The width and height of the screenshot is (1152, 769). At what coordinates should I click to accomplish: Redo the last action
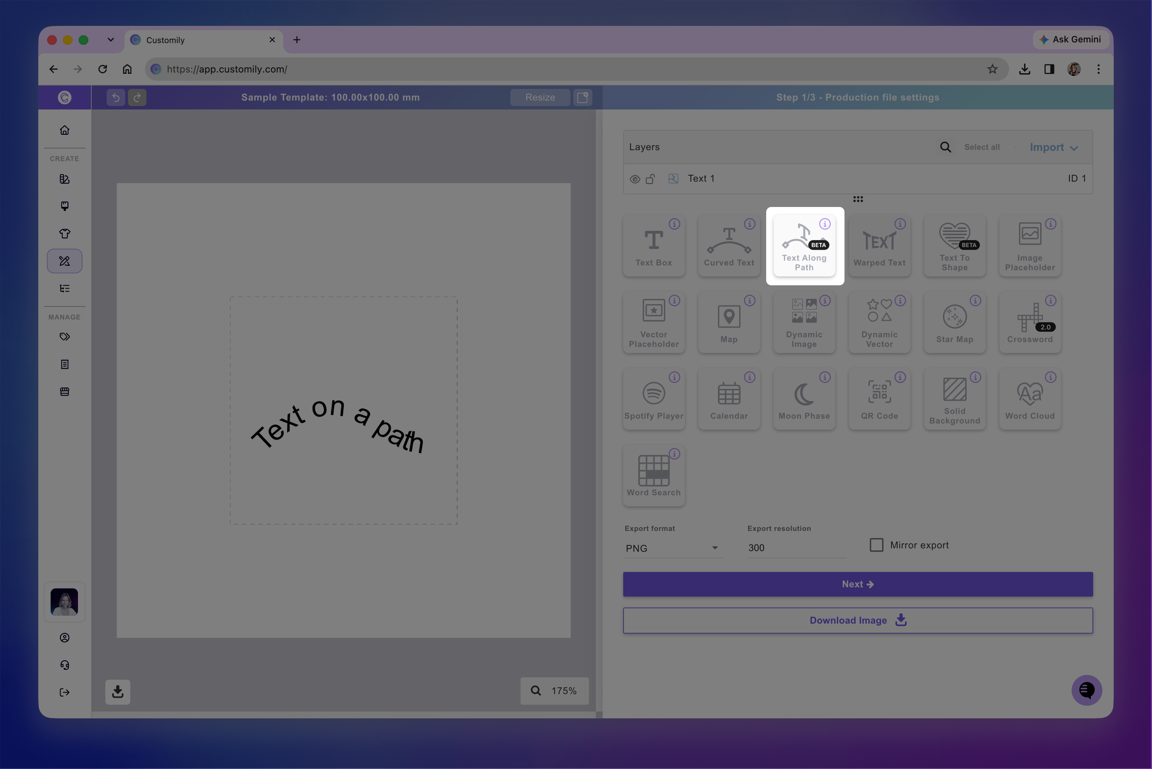point(137,97)
